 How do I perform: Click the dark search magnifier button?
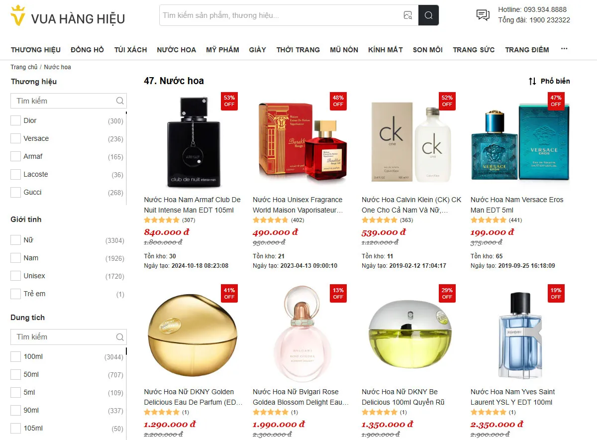(x=428, y=15)
